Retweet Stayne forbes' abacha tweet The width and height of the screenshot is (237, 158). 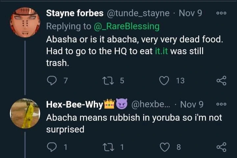[108, 81]
